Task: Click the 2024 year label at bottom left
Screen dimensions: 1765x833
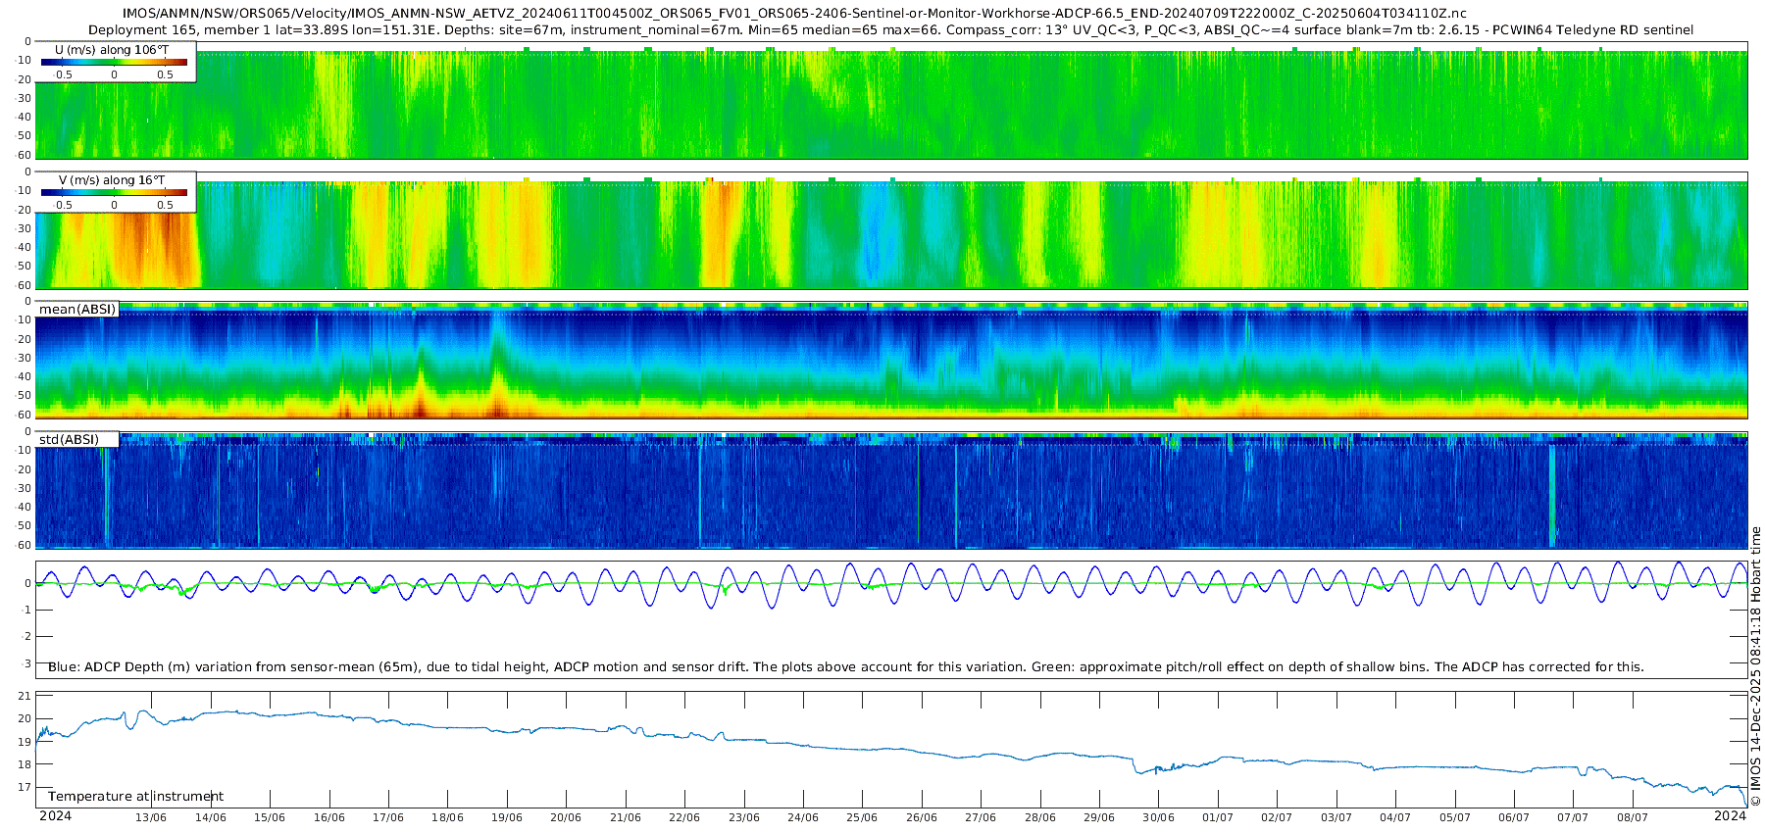Action: tap(55, 816)
